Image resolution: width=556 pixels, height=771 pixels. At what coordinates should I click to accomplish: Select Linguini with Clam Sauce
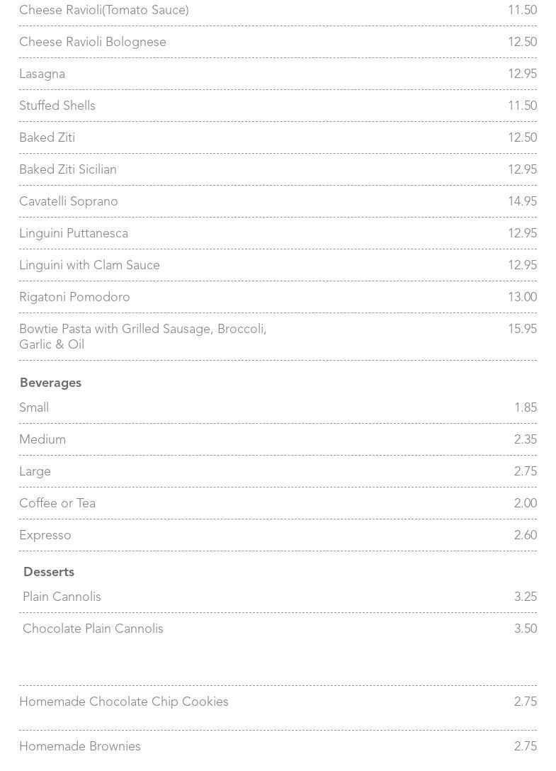(90, 266)
